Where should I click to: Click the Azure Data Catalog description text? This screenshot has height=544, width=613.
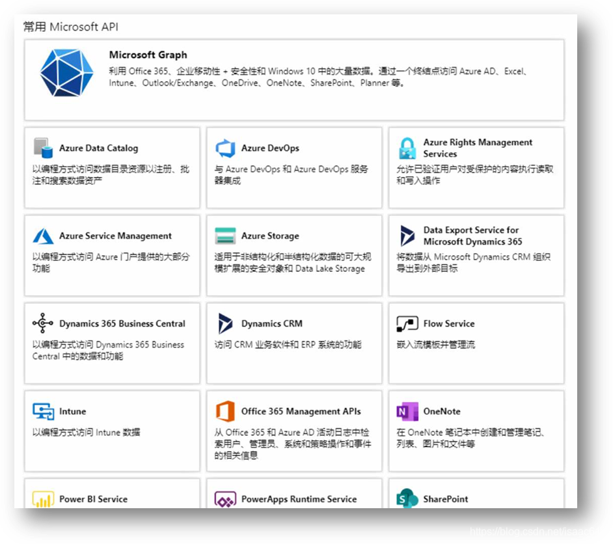[x=111, y=174]
